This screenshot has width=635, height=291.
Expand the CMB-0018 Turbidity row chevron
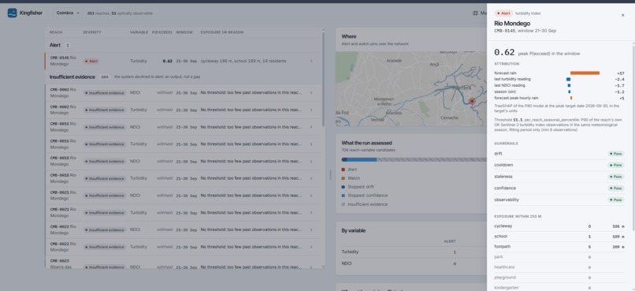click(311, 178)
